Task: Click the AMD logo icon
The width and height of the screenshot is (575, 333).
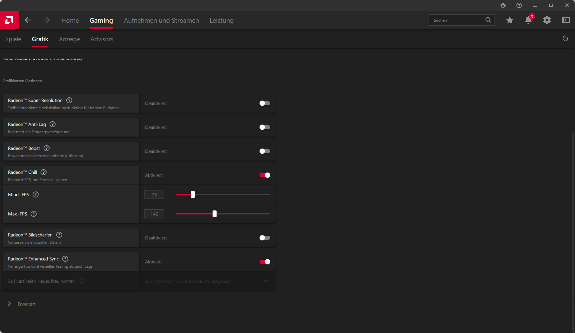Action: click(9, 20)
